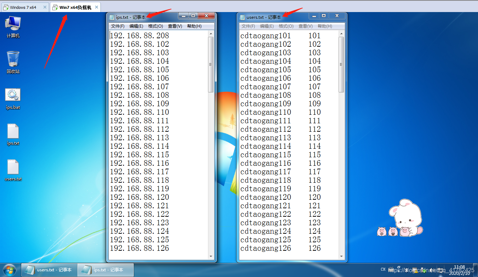
Task: Click the username cdtaogang109
Action: pos(266,104)
